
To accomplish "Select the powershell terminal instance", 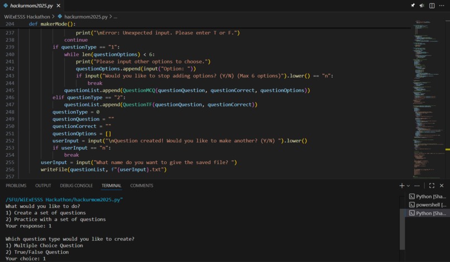I will tap(427, 205).
